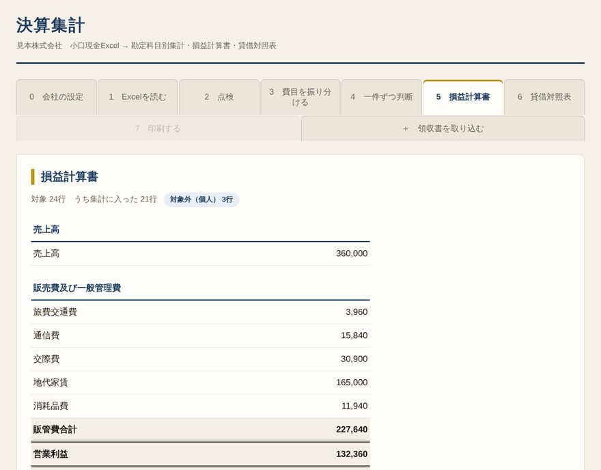The image size is (601, 470).
Task: Click the 見本株式会社 subtitle line
Action: (146, 46)
